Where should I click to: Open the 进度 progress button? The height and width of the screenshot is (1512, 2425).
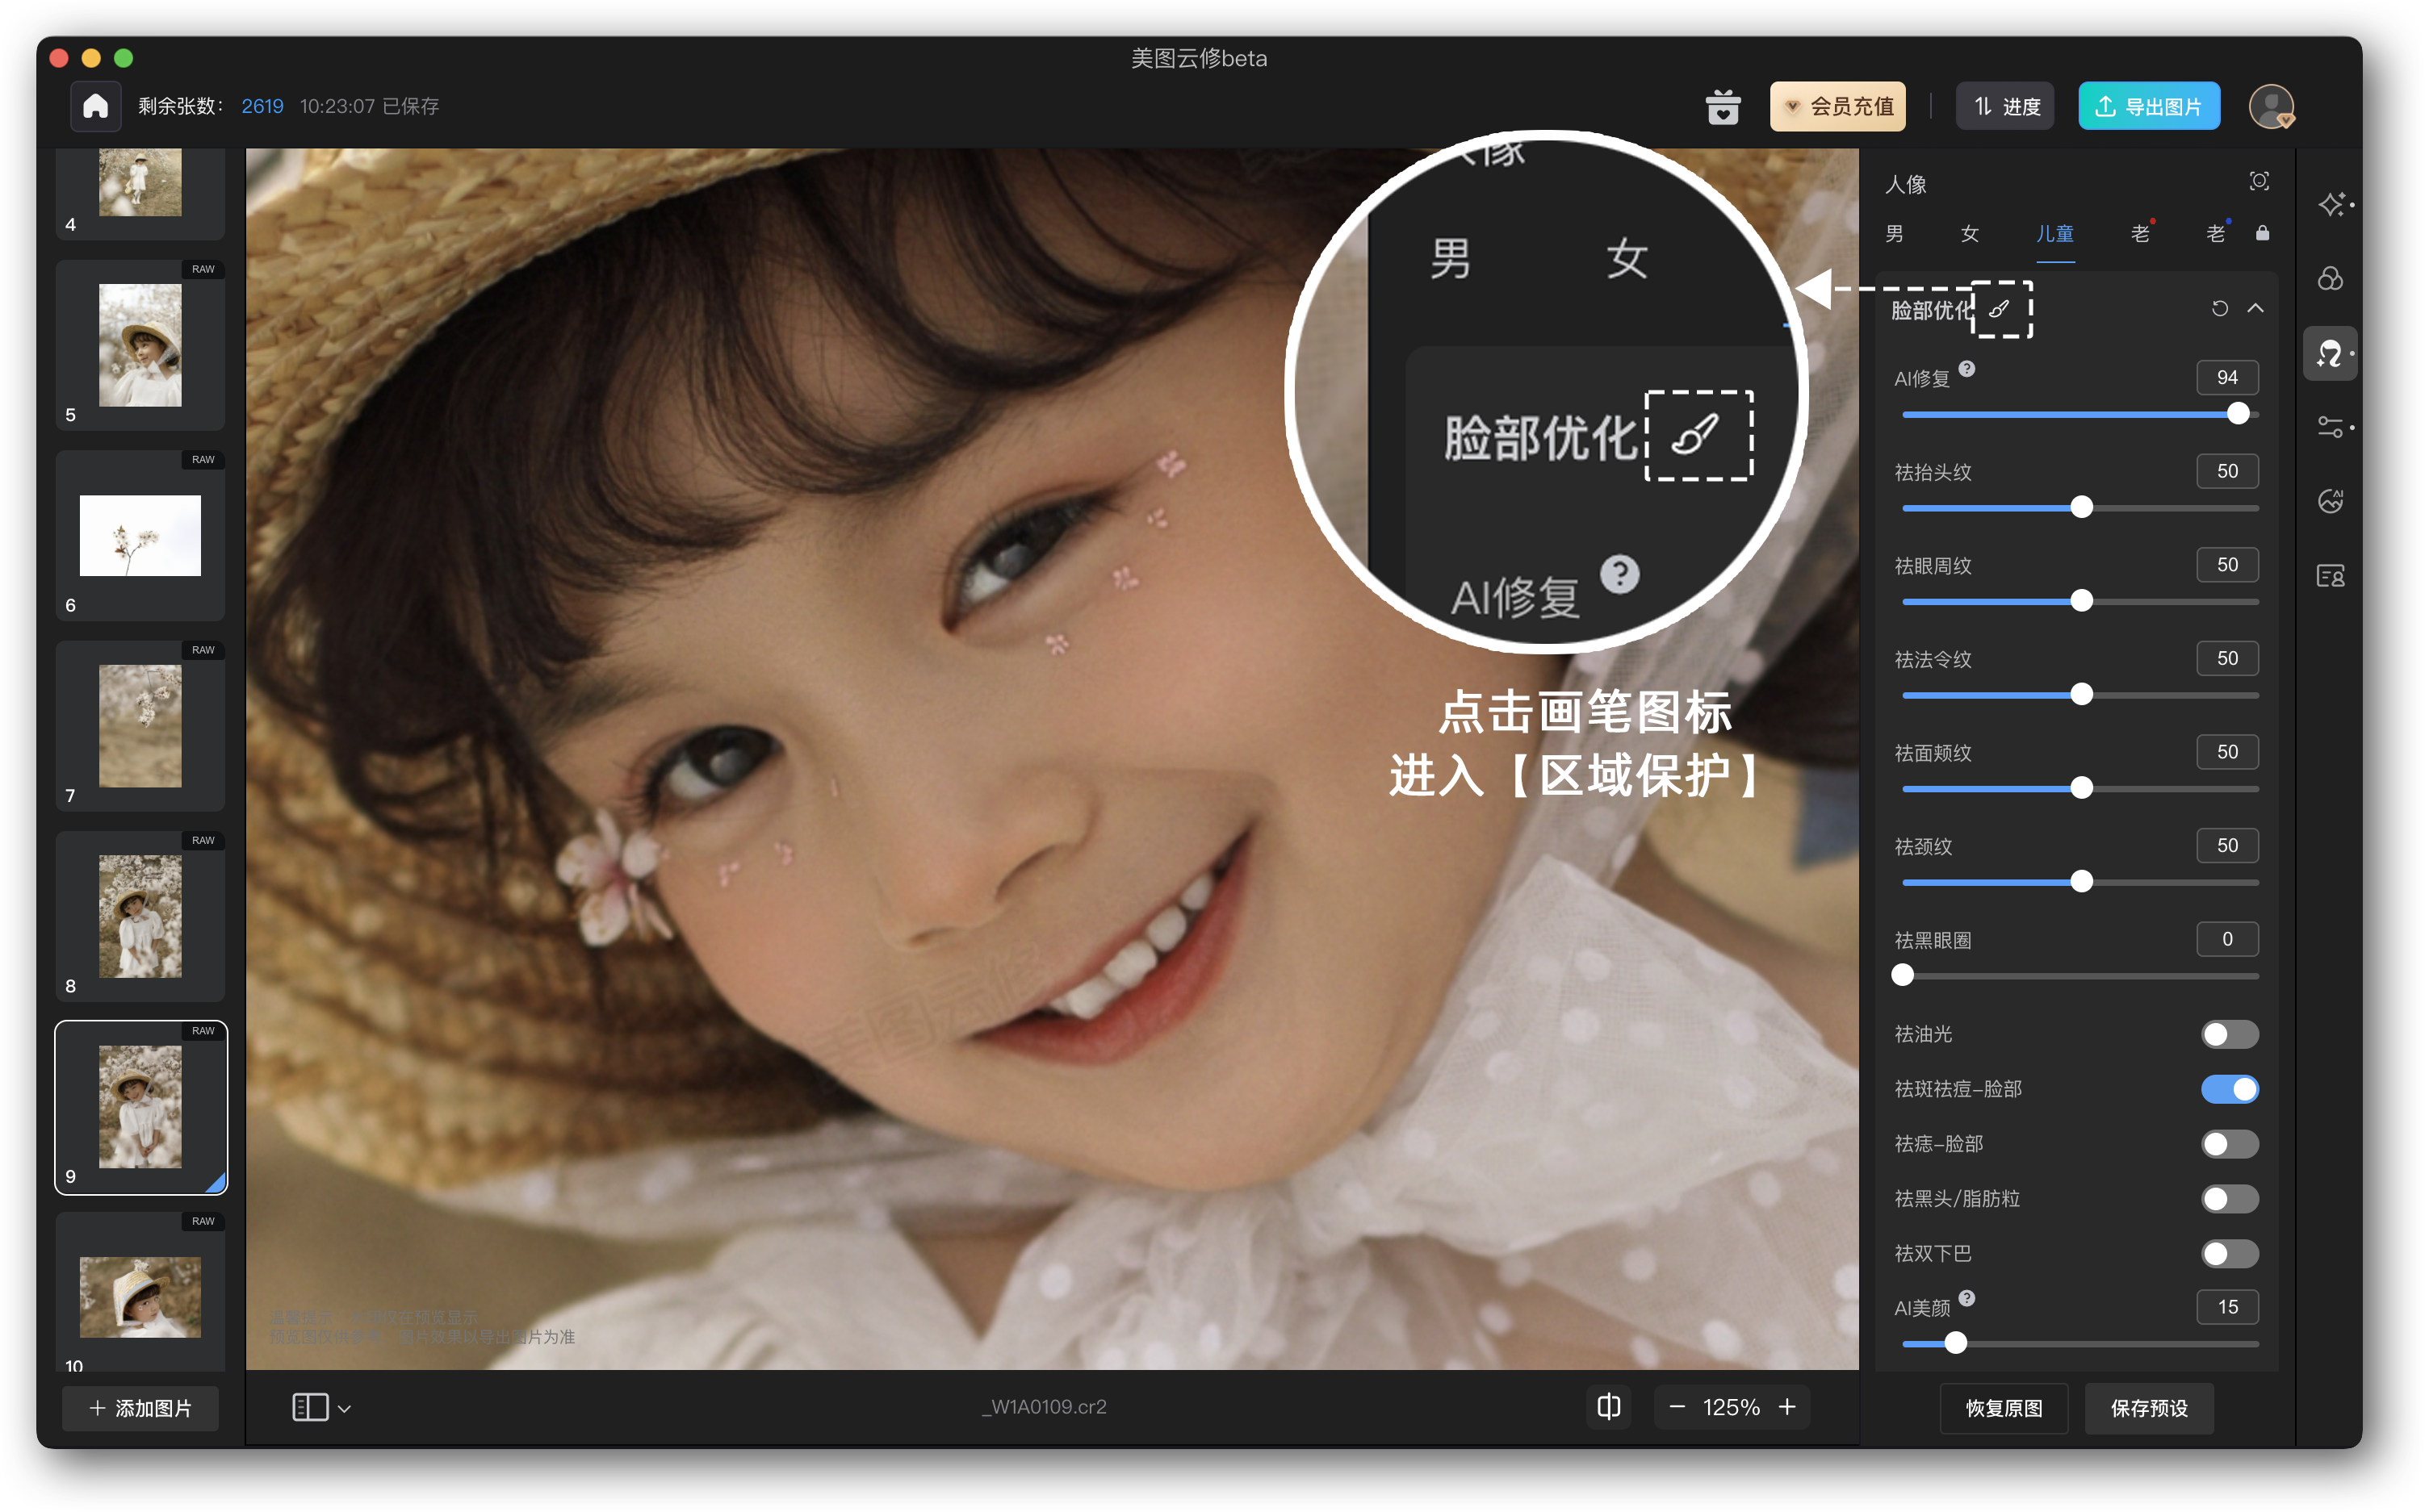point(2005,106)
